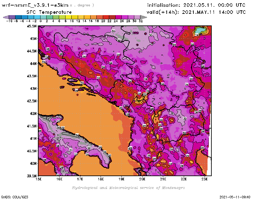Click the "2021-05-11-09:40" timestamp
257x199 pixels.
(235, 197)
